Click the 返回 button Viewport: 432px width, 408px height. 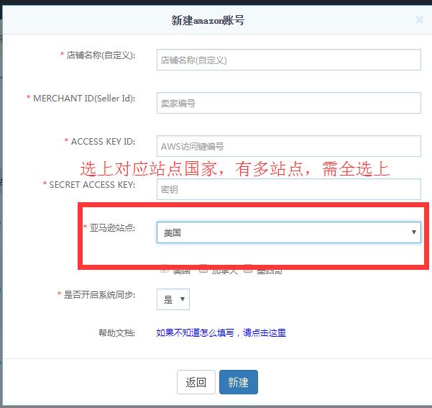(x=196, y=382)
